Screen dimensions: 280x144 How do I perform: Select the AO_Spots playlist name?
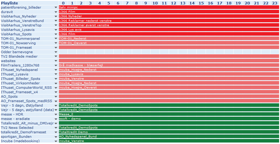click(9, 96)
